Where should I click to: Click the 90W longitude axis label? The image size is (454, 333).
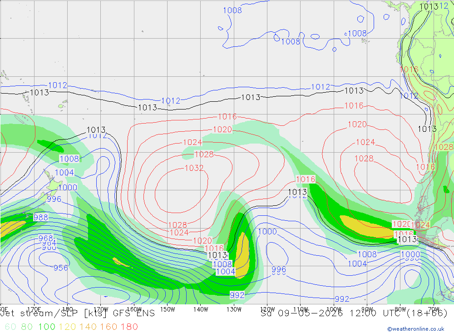[367, 309]
